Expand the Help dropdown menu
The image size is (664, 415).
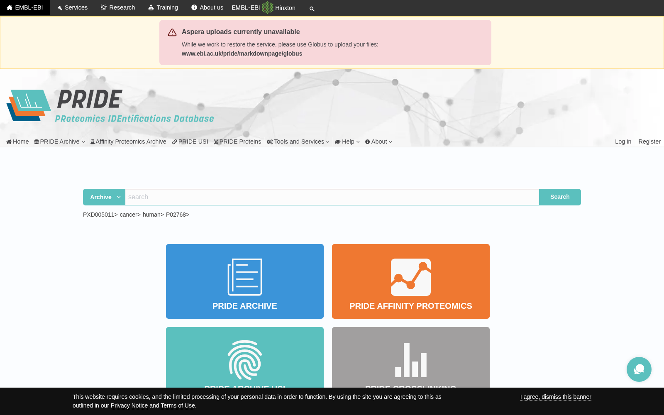tap(347, 142)
